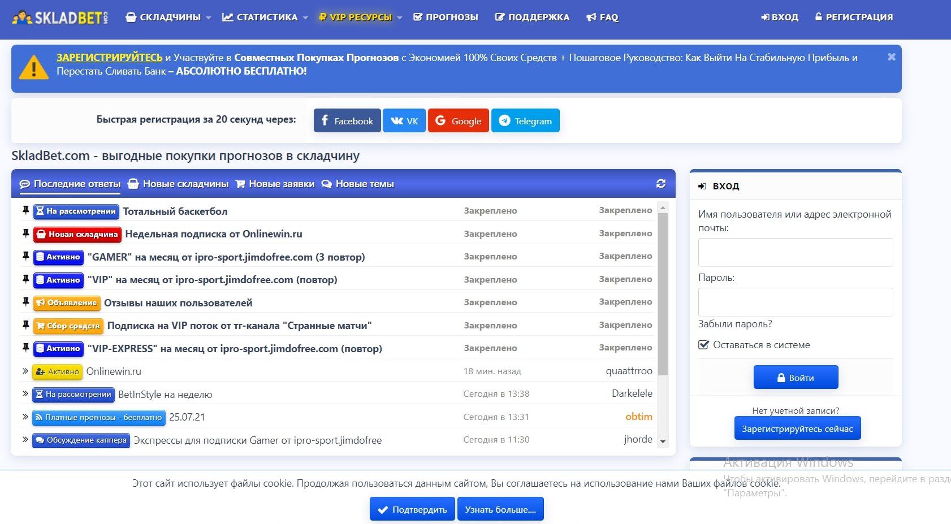Open user profile quaattrroo

click(629, 371)
